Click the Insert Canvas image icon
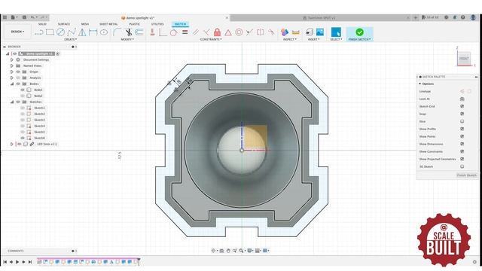This screenshot has width=482, height=271. tap(320, 32)
